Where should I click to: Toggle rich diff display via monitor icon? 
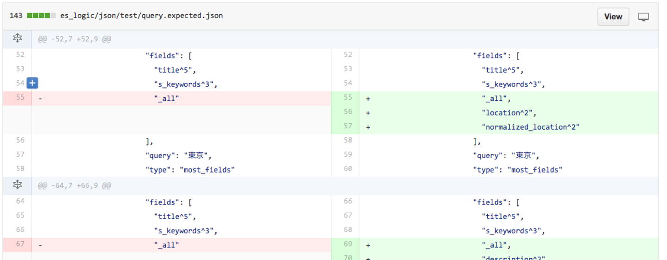(x=643, y=17)
